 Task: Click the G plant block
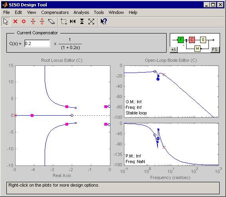(x=203, y=39)
